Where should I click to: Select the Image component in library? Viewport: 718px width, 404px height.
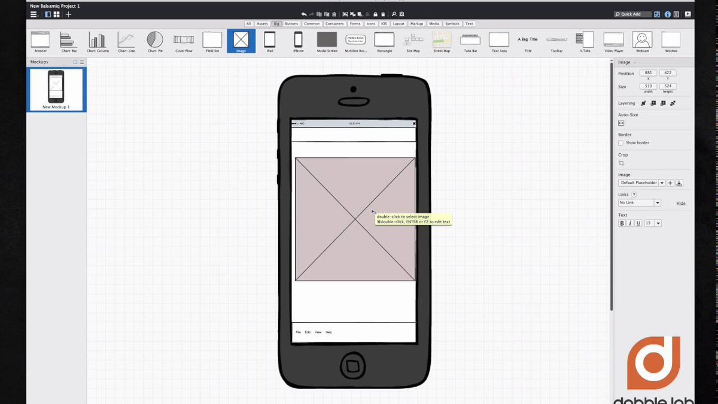(241, 41)
